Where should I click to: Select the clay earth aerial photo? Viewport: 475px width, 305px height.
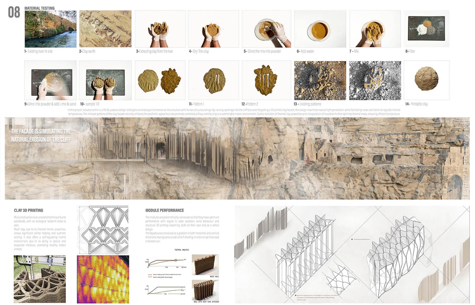105,29
